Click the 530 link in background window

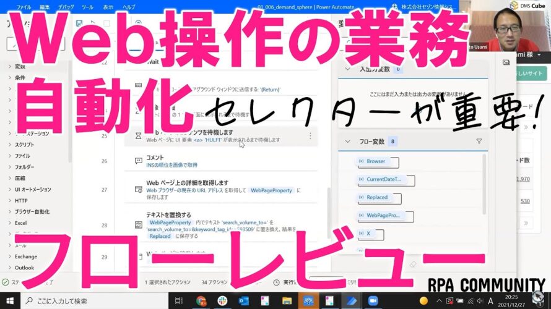(x=525, y=201)
